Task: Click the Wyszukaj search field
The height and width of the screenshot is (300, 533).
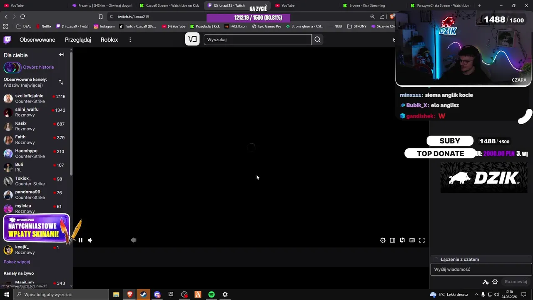Action: 257,40
